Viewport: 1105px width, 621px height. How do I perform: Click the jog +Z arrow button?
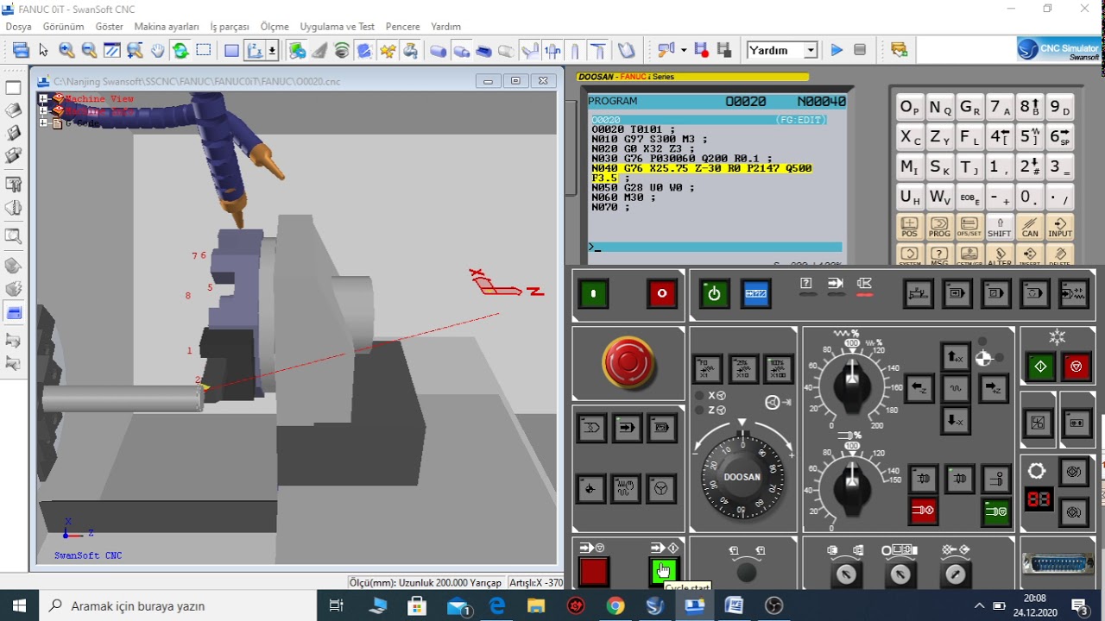[x=993, y=388]
